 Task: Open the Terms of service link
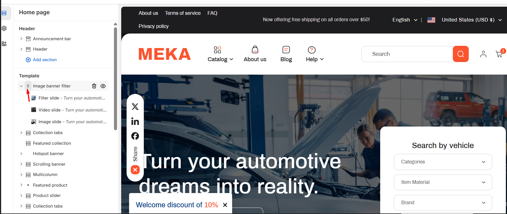[x=183, y=13]
